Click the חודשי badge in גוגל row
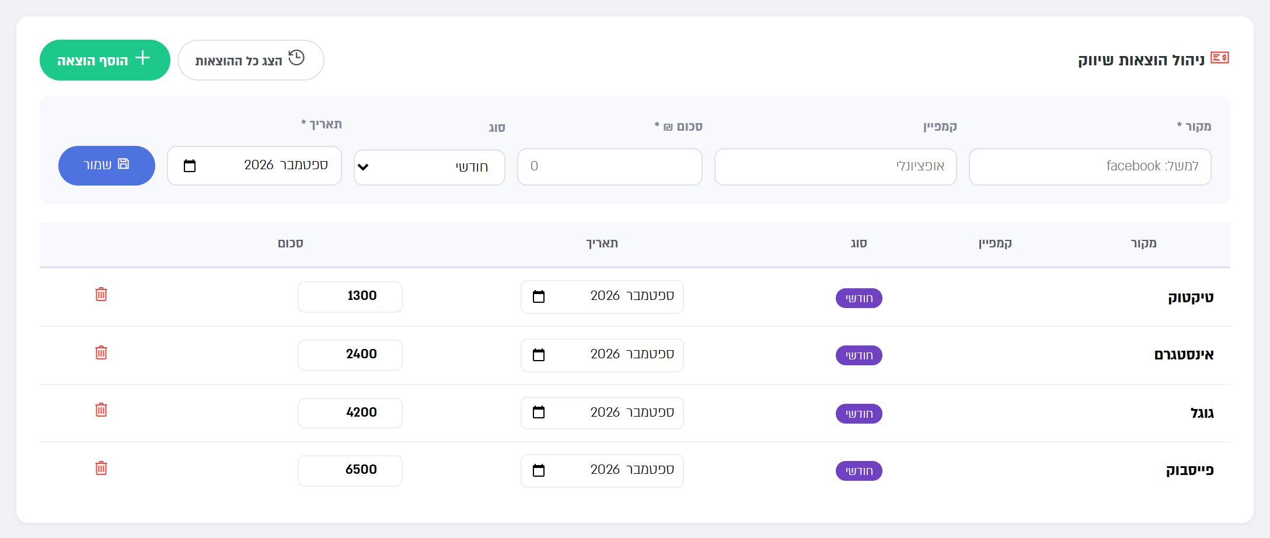 coord(859,414)
